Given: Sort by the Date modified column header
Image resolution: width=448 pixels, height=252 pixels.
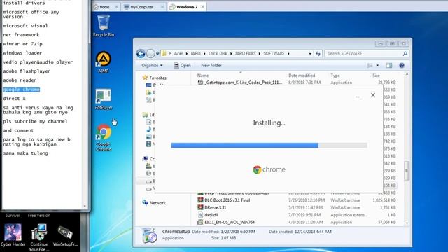Looking at the screenshot, I should click(302, 76).
